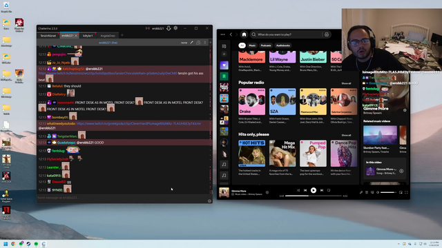Focus the Send message chat input field
Viewport: 442px width, 248px height.
pos(122,198)
